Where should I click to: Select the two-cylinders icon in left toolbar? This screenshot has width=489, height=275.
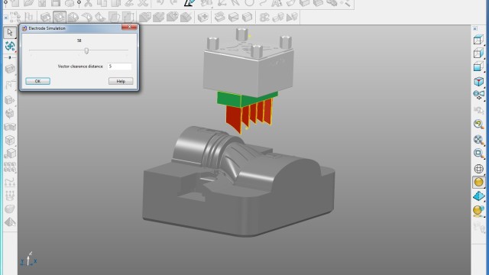(x=10, y=127)
